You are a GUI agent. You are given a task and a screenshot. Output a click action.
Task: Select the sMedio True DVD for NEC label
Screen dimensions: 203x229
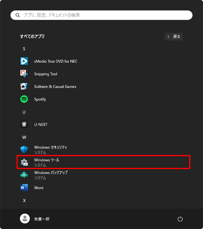click(x=56, y=61)
